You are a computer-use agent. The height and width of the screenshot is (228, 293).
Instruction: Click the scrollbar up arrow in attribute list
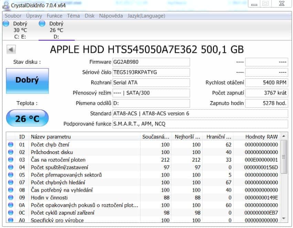click(x=284, y=136)
